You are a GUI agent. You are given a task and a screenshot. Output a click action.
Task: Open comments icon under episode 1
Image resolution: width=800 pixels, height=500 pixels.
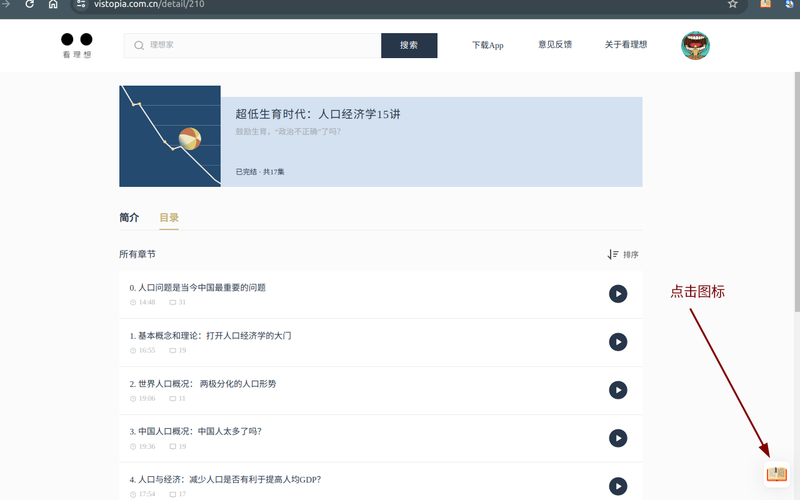click(x=172, y=350)
